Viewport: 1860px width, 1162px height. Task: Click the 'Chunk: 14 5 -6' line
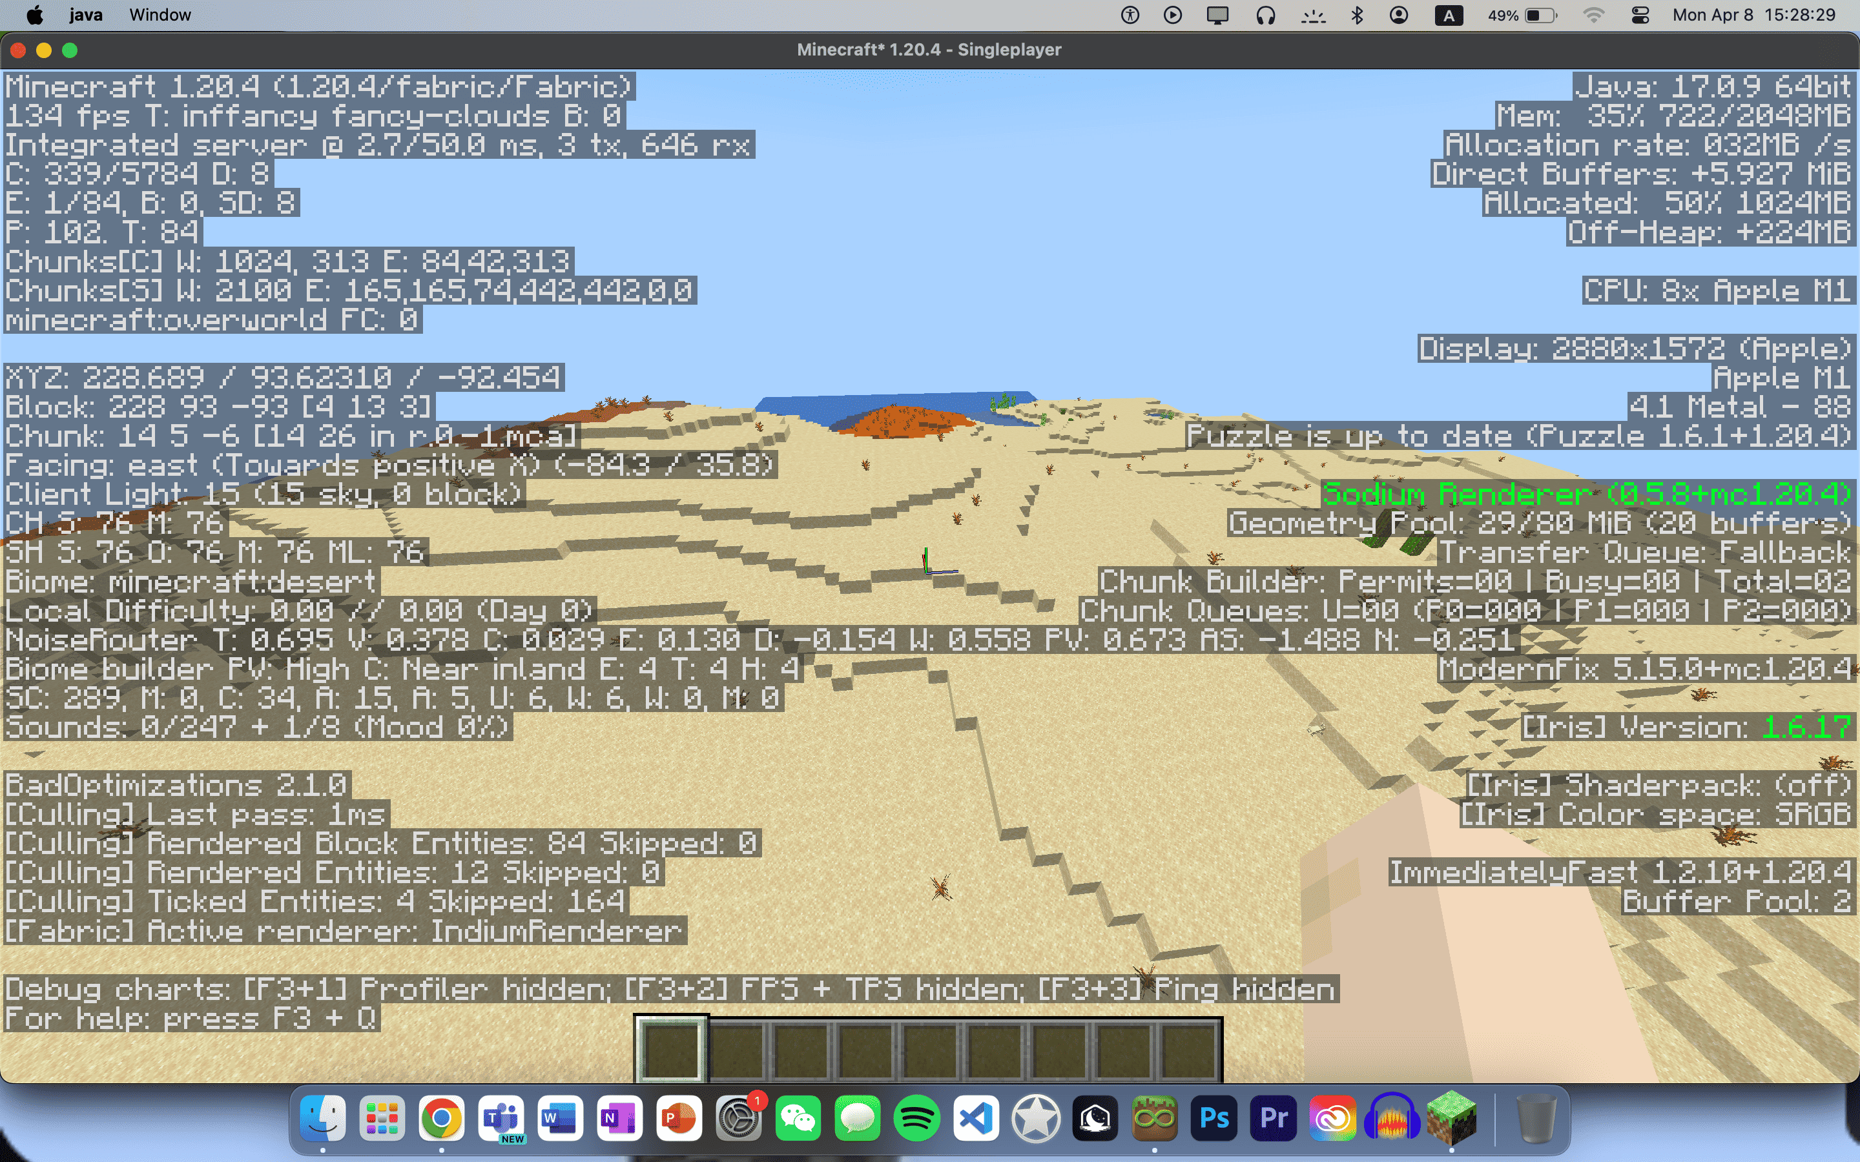coord(292,436)
